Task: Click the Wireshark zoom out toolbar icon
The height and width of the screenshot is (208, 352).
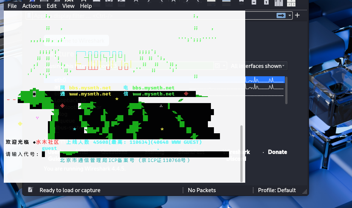Action: pos(254,3)
